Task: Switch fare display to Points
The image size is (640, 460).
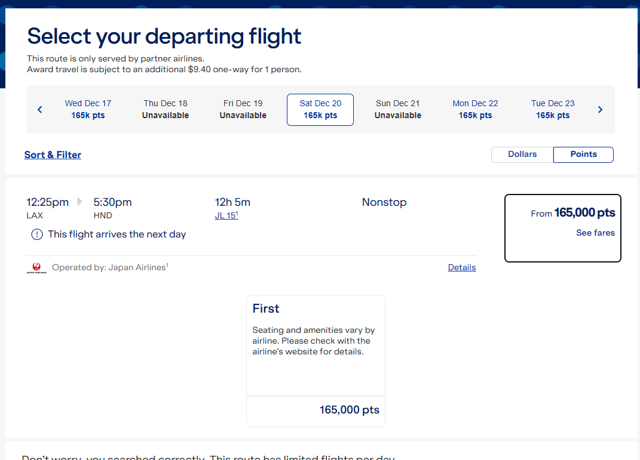Action: coord(583,155)
